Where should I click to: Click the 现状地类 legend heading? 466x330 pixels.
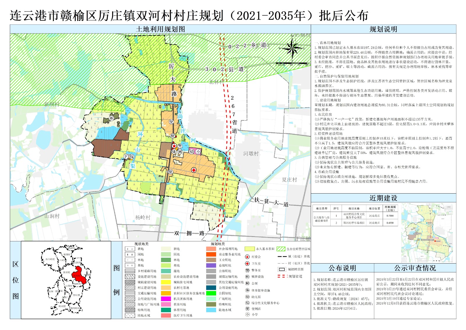[x=142, y=244]
